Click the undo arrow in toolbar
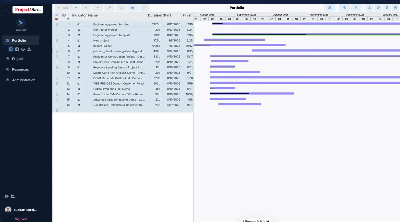This screenshot has width=400, height=222. pyautogui.click(x=86, y=8)
